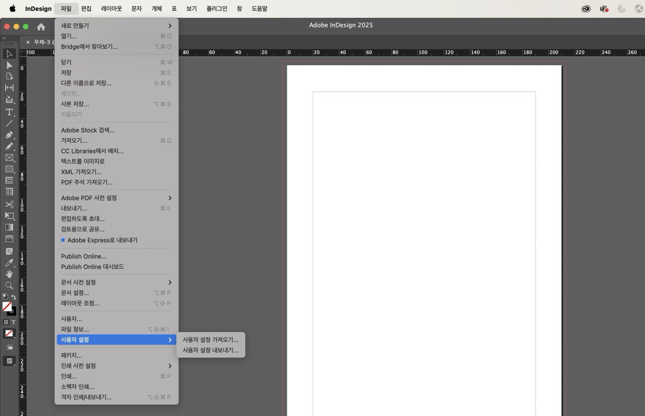The image size is (645, 416).
Task: Select the Zoom tool
Action: (x=9, y=285)
